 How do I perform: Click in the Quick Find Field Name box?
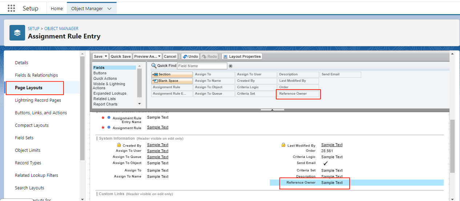[202, 66]
